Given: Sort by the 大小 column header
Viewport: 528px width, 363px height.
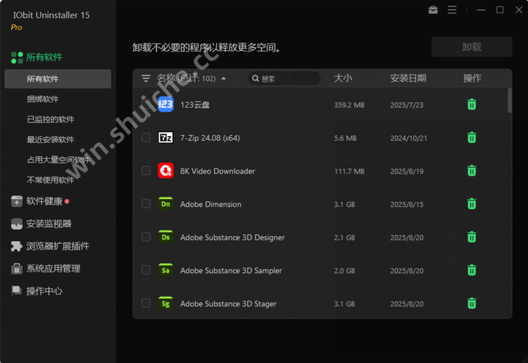Looking at the screenshot, I should 343,78.
